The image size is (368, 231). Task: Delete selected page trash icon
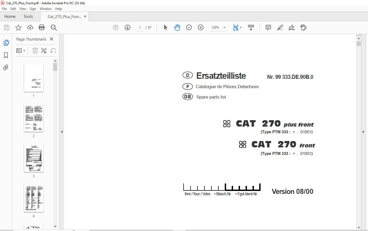(35, 50)
